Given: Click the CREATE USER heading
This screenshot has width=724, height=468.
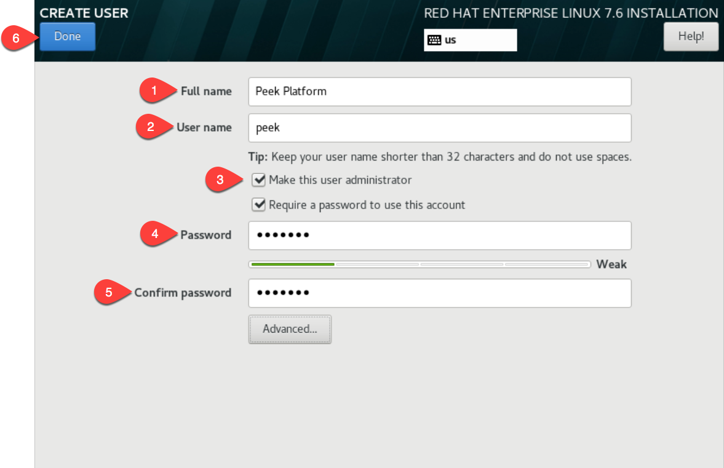Looking at the screenshot, I should pos(84,13).
